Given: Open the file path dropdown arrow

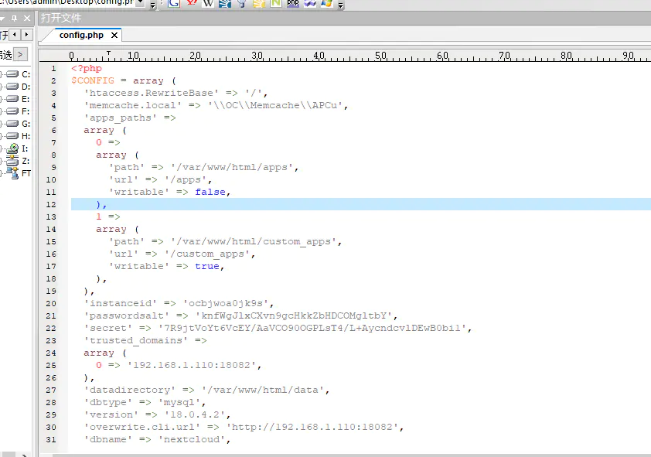Looking at the screenshot, I should click(x=141, y=2).
